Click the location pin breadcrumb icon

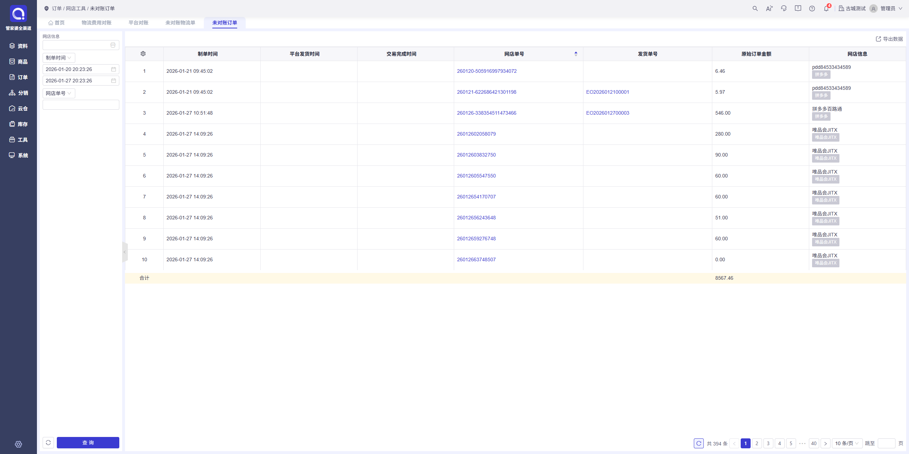click(x=47, y=9)
